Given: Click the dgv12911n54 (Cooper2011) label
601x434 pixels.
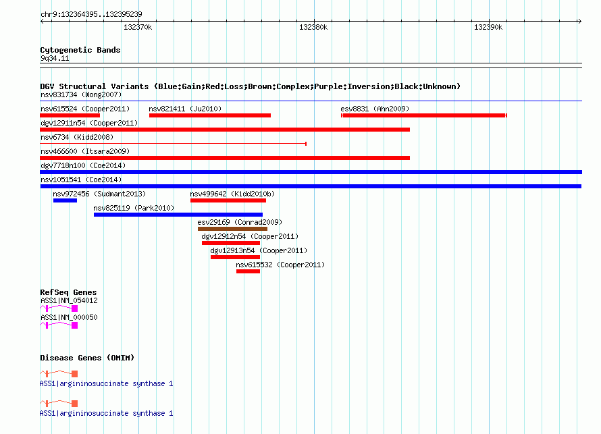Looking at the screenshot, I should [x=89, y=123].
